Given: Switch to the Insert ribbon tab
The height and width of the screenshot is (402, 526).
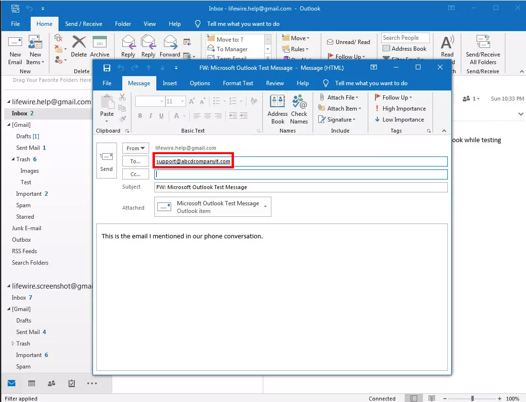Looking at the screenshot, I should point(170,83).
